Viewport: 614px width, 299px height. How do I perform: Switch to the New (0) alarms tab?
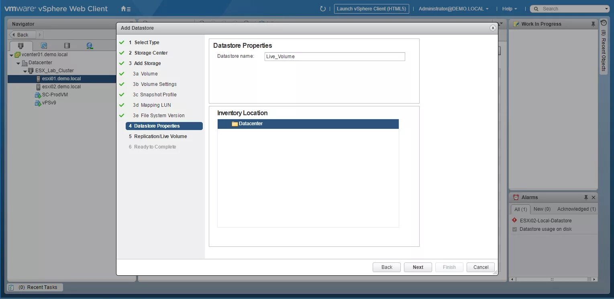pyautogui.click(x=542, y=209)
